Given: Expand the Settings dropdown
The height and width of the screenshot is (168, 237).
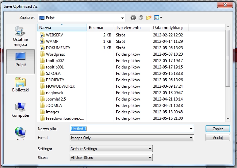Looking at the screenshot, I should coord(150,149).
